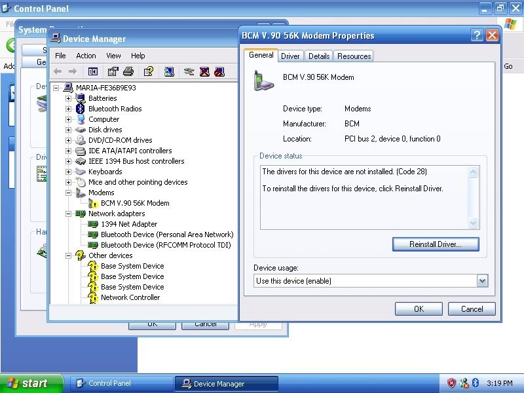Open the Device usage dropdown

(482, 281)
